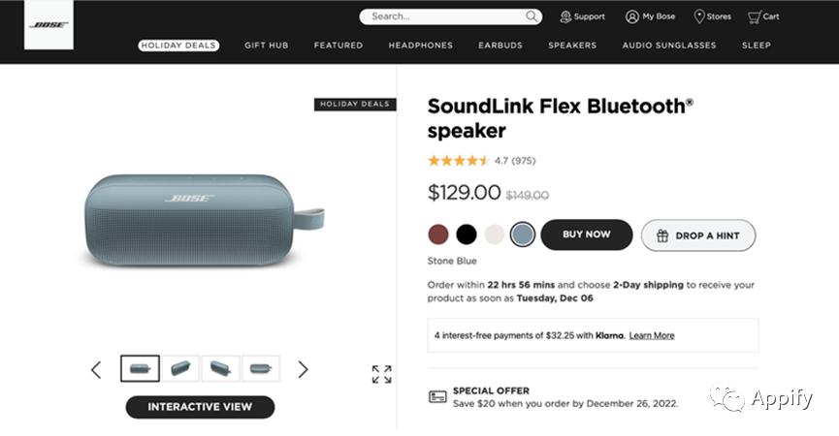Screen dimensions: 839x436
Task: Open the Support headset icon
Action: click(565, 16)
